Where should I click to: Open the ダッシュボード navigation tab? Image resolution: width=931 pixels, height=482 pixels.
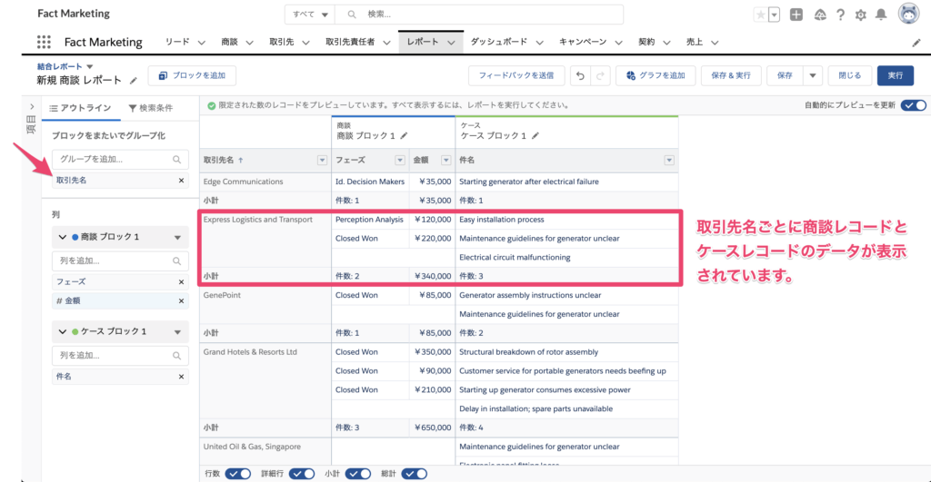(499, 42)
